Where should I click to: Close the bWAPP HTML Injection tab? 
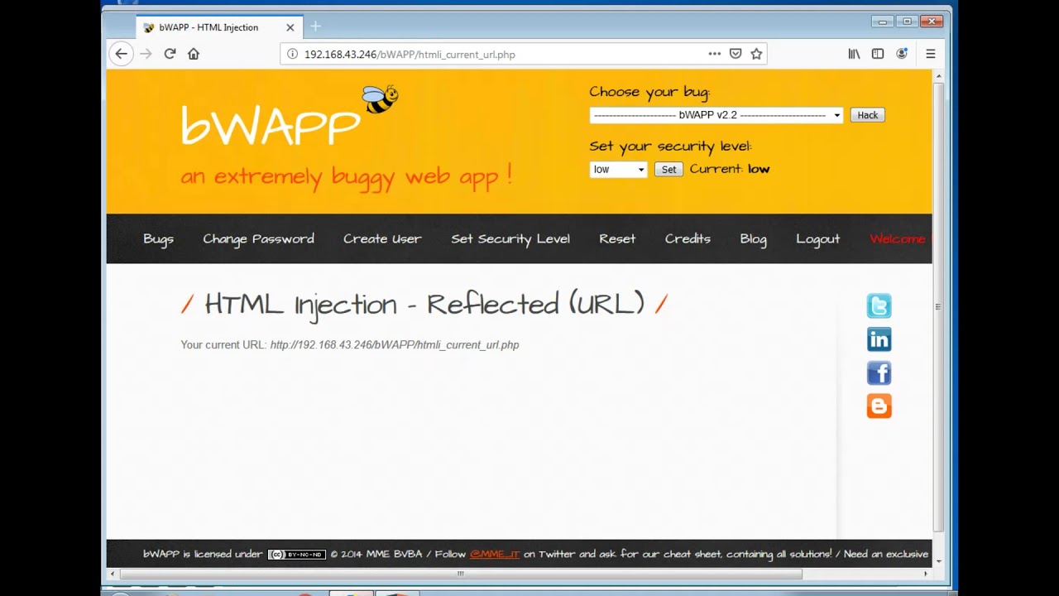tap(290, 27)
